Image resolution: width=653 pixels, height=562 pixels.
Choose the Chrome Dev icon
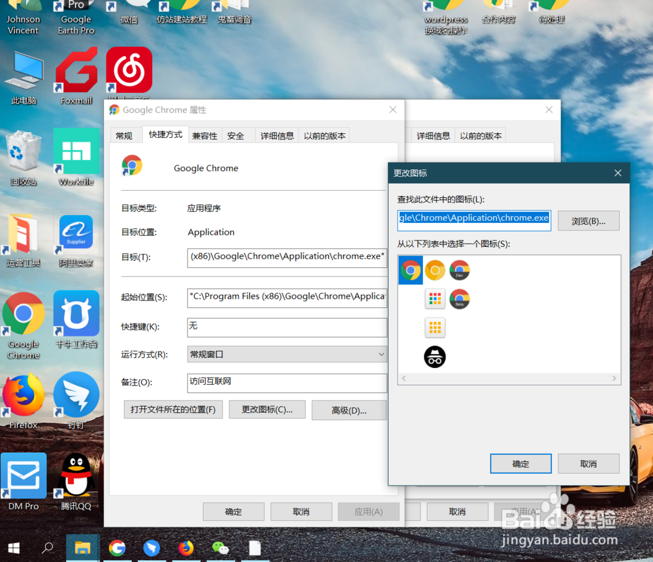click(459, 270)
